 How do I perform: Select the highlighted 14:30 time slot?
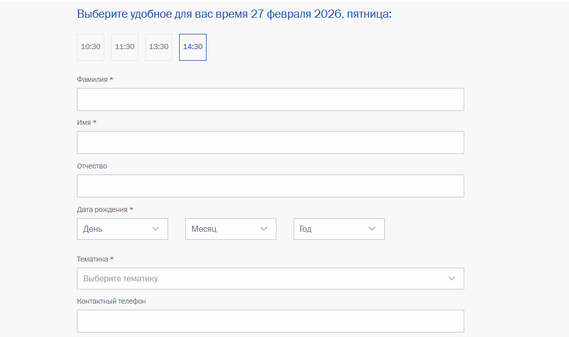[x=193, y=47]
